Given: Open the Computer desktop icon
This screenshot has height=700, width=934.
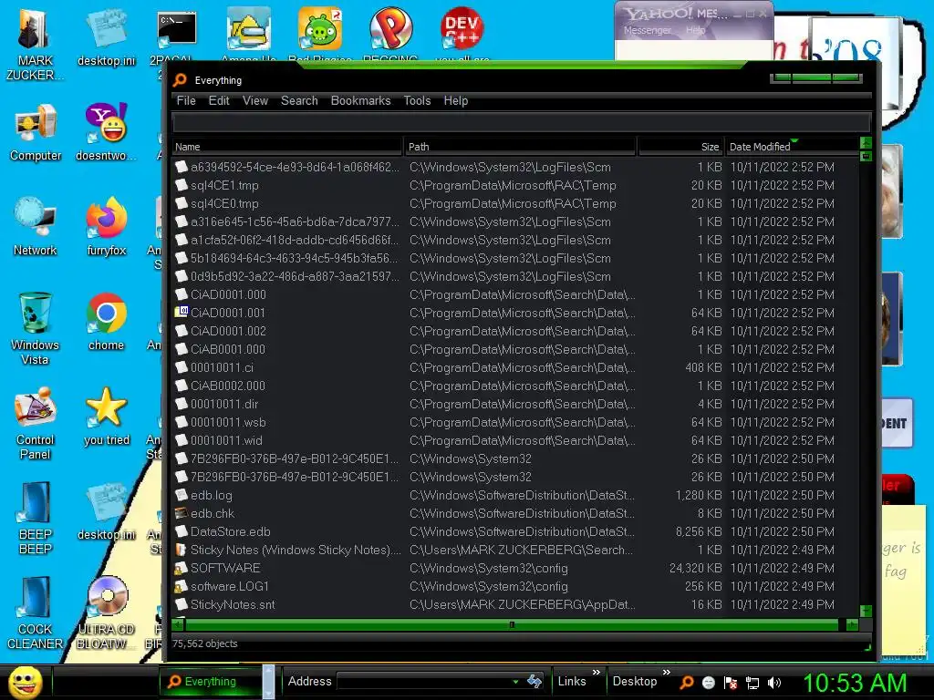Looking at the screenshot, I should point(36,132).
